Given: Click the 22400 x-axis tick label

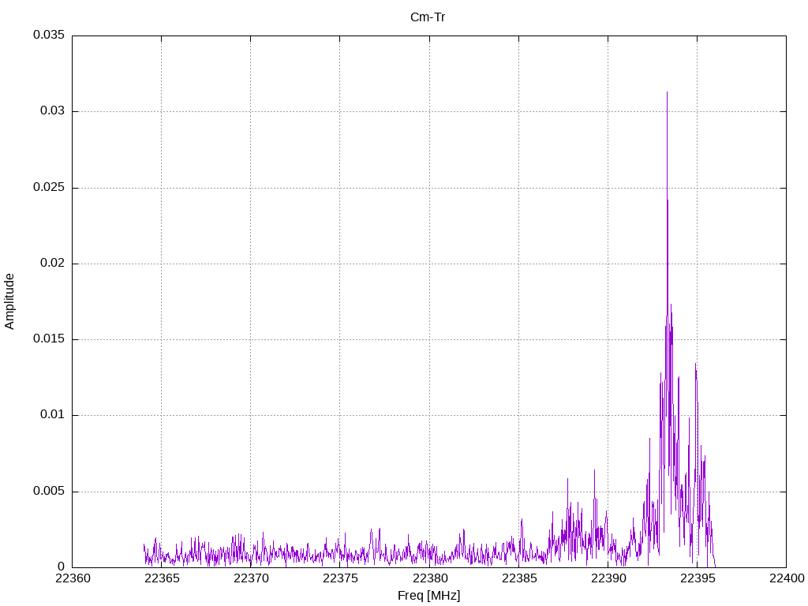Looking at the screenshot, I should pyautogui.click(x=786, y=580).
